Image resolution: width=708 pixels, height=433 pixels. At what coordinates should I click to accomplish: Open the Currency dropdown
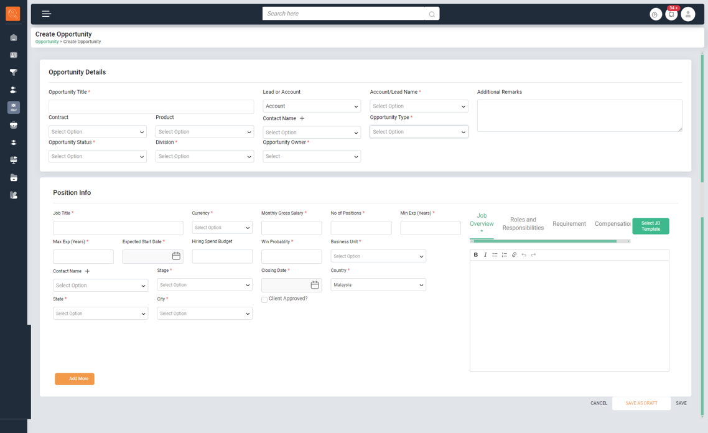tap(222, 228)
